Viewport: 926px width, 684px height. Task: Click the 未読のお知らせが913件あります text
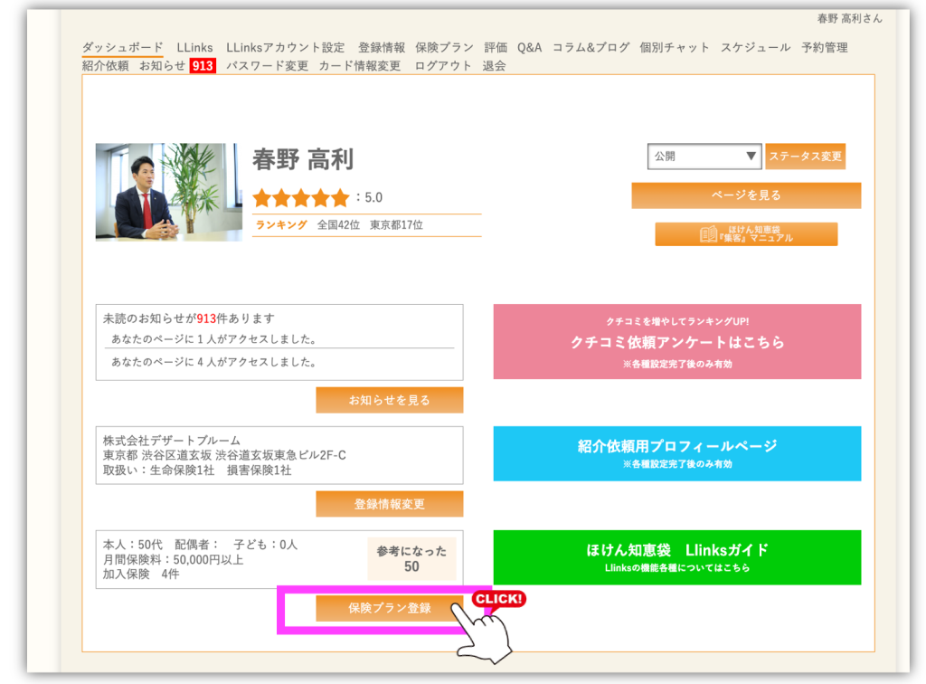[x=189, y=319]
